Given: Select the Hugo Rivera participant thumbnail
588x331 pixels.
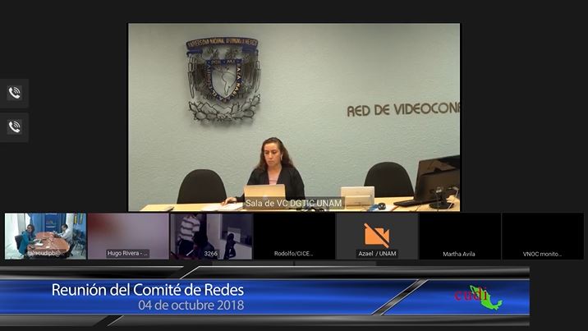Looking at the screenshot, I should pos(128,237).
